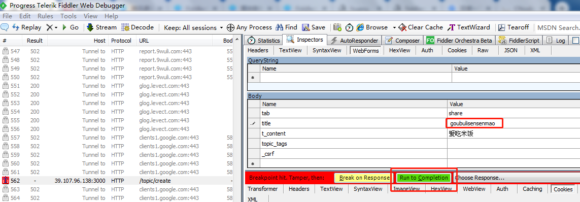The width and height of the screenshot is (580, 202).
Task: Click the topic_tags name cell
Action: tap(353, 144)
